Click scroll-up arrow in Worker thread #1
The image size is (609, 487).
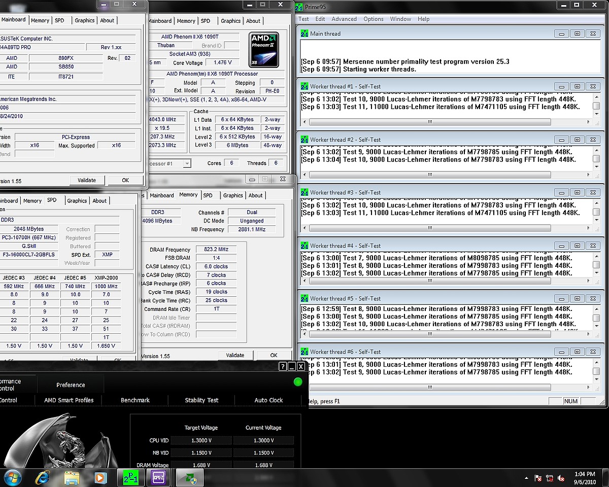click(596, 97)
